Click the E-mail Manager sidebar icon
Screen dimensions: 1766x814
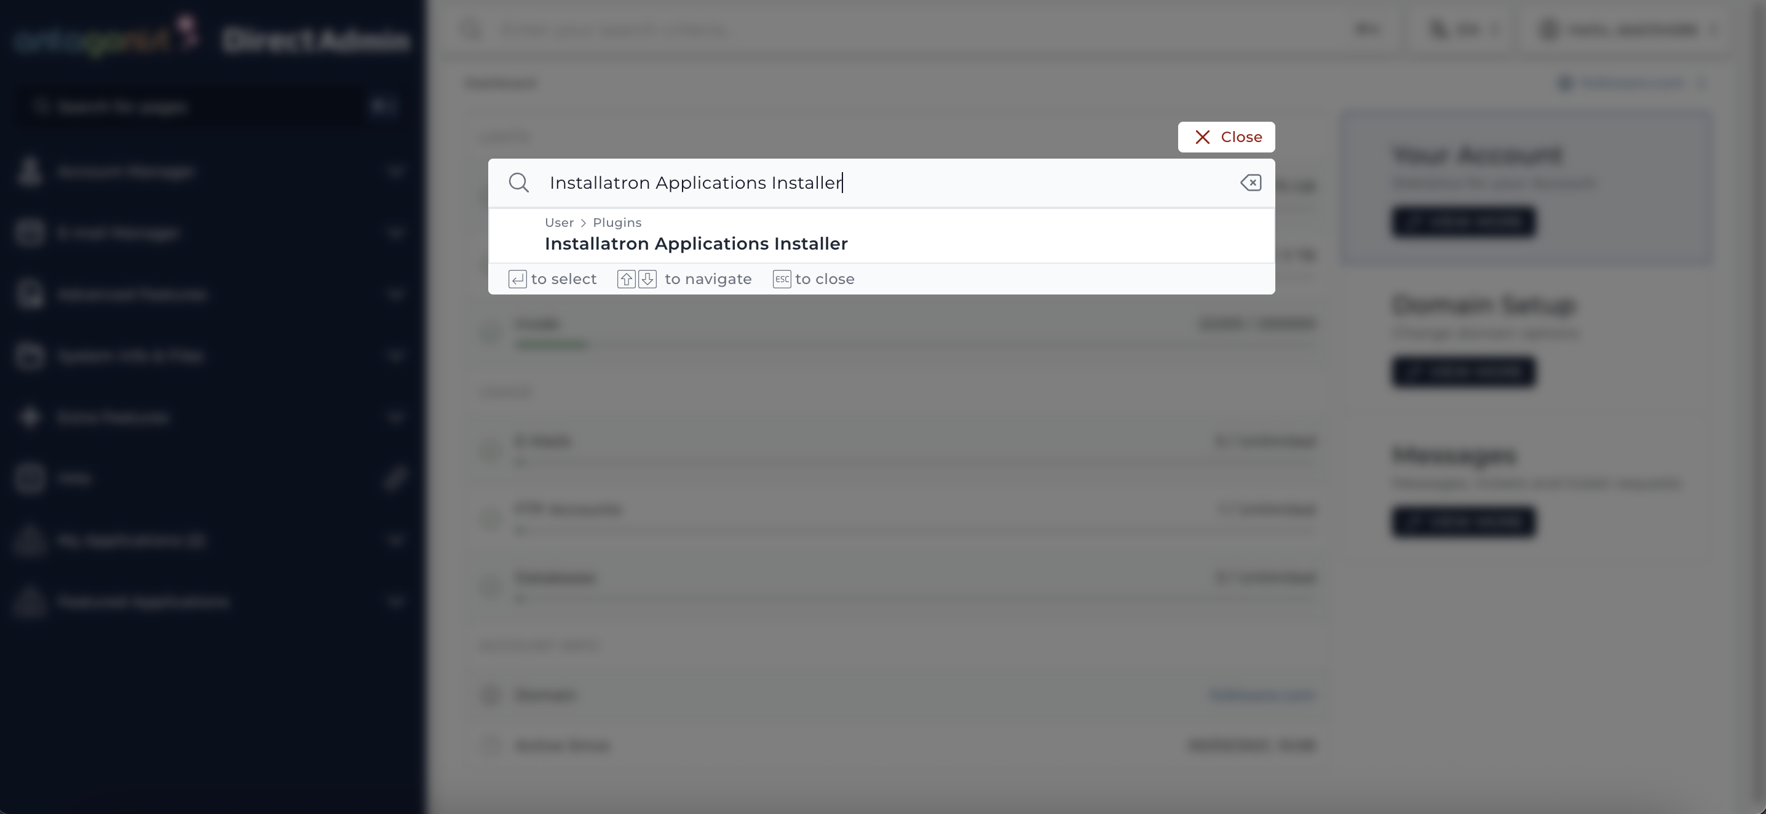pos(29,232)
